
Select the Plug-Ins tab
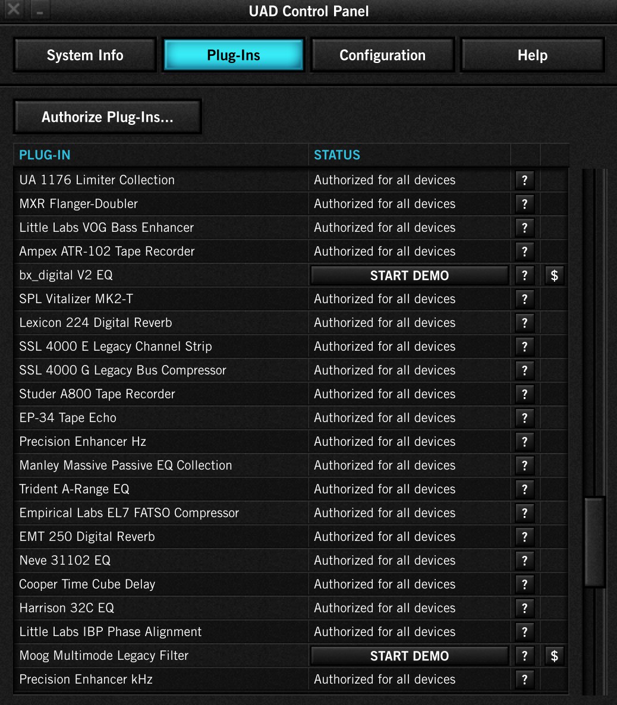pos(234,55)
